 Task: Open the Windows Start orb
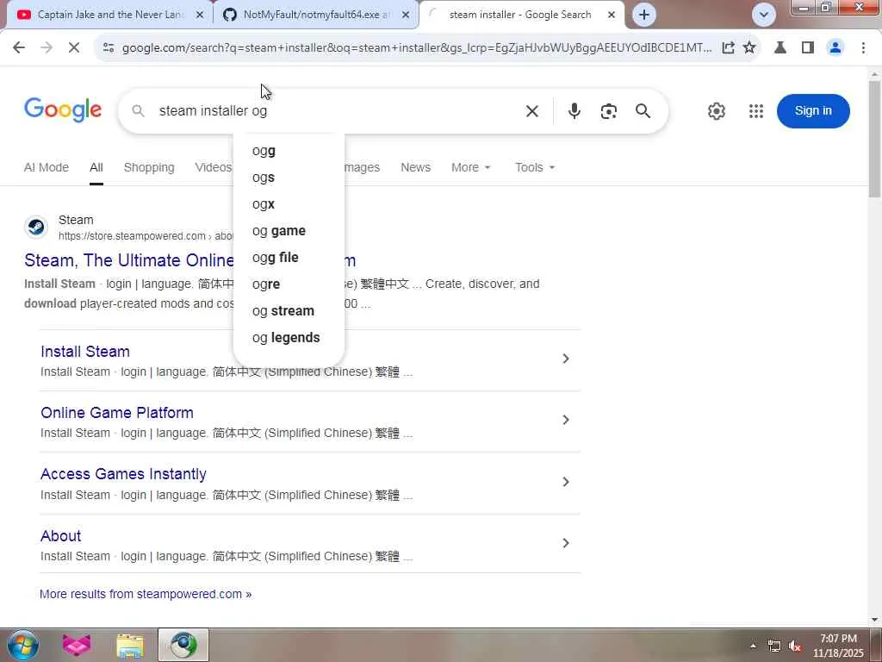(22, 645)
